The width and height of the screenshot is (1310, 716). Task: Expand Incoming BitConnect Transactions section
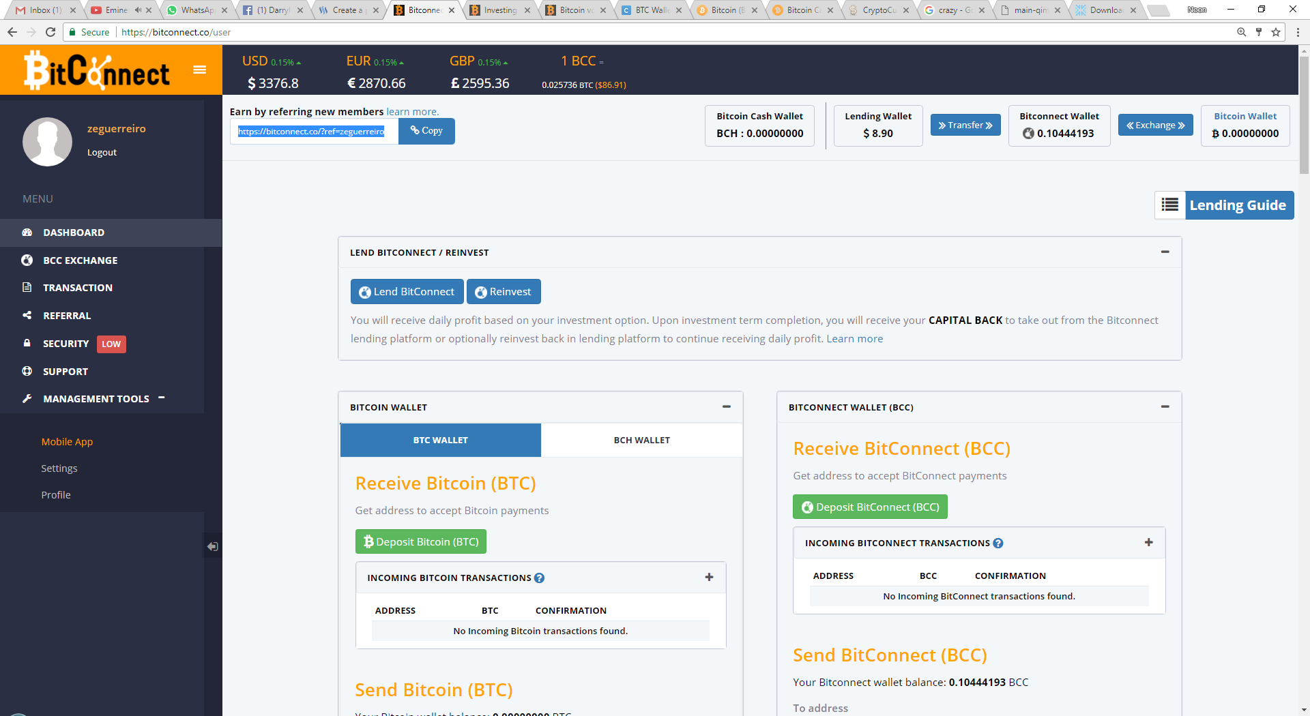pyautogui.click(x=1149, y=543)
